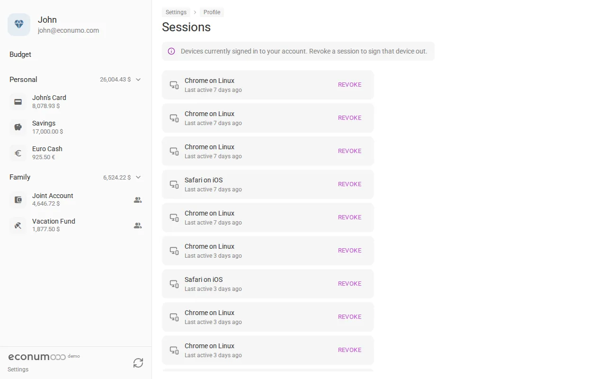Click shared-users icon on Joint Account
The height and width of the screenshot is (379, 606).
pyautogui.click(x=138, y=200)
